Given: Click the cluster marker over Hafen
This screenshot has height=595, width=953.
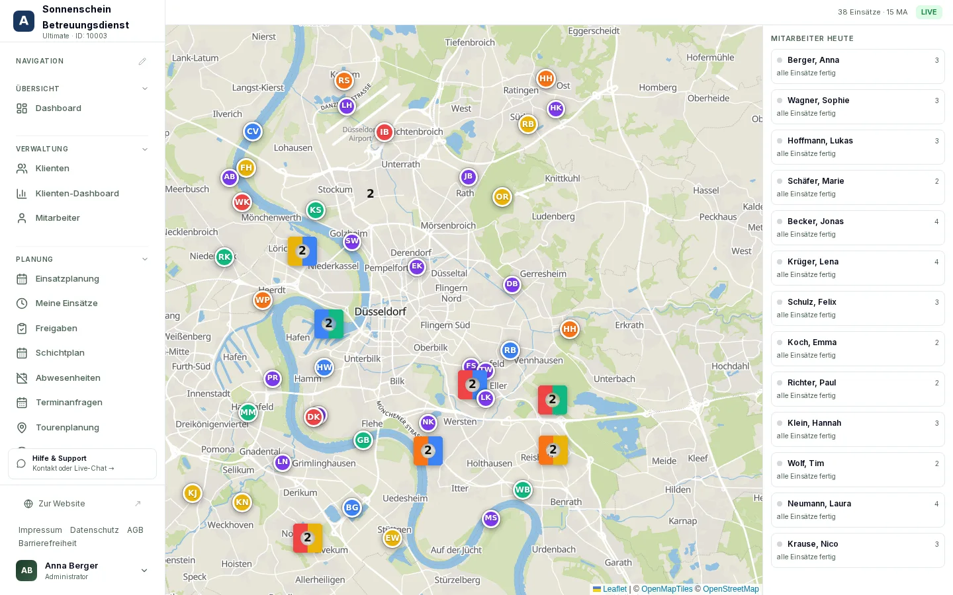Looking at the screenshot, I should click(x=329, y=324).
